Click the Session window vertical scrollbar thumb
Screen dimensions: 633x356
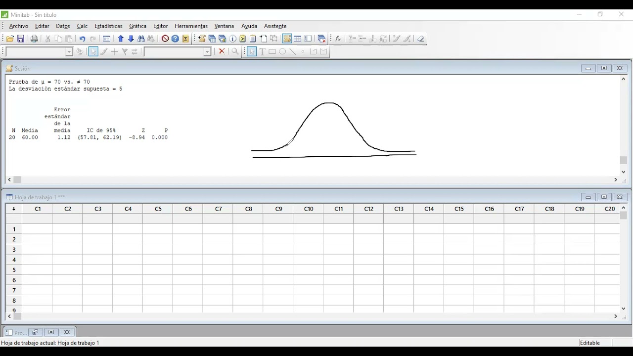[x=624, y=160]
